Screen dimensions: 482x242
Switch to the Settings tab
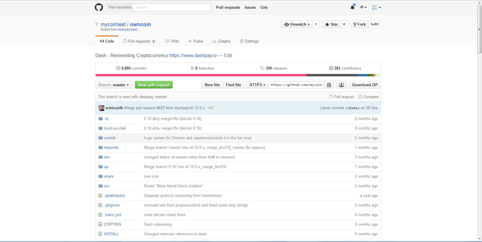249,41
